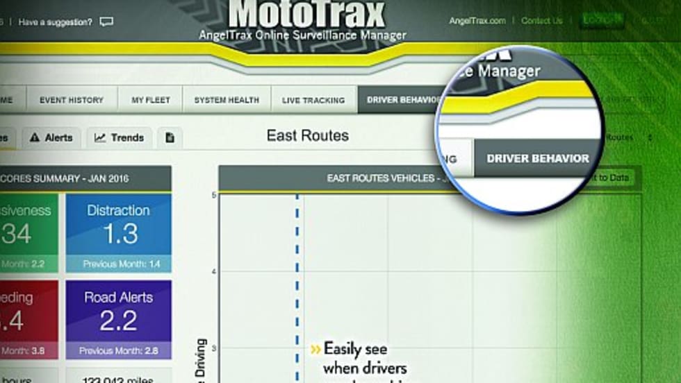Viewport: 681px width, 383px height.
Task: Click Driver Behavior inside the magnifier circle
Action: (537, 158)
